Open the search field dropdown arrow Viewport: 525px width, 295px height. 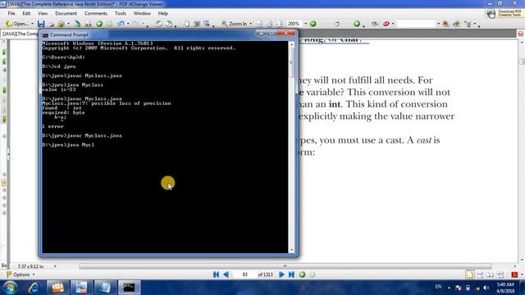pos(438,24)
